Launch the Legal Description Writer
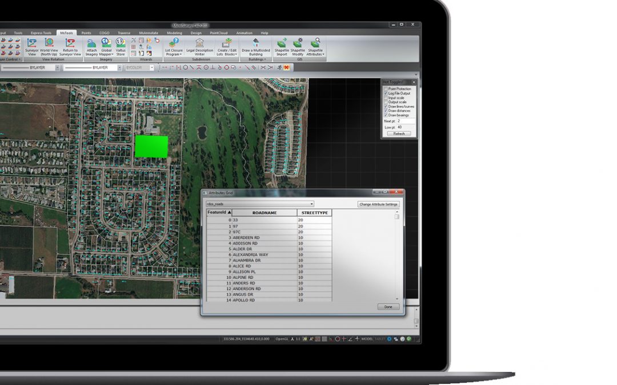Screen dimensions: 617x385 (x=199, y=43)
